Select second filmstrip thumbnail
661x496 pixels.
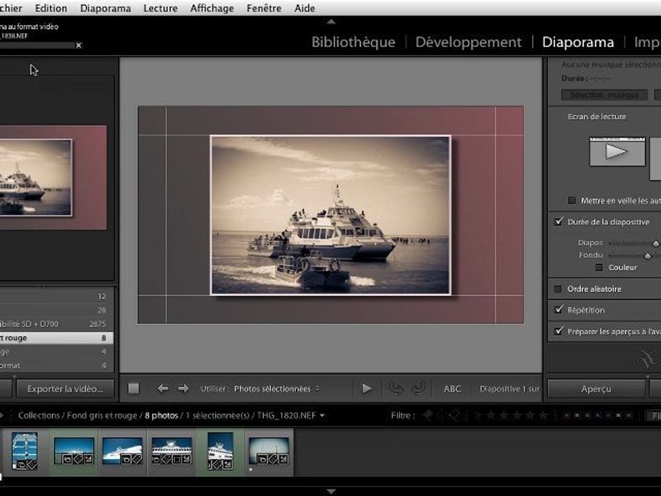tap(74, 451)
